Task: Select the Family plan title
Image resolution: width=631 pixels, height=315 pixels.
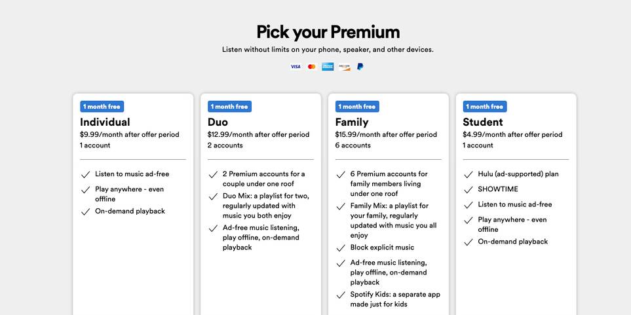Action: pos(352,122)
